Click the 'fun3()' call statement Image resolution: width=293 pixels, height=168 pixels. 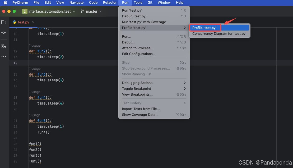[35, 156]
